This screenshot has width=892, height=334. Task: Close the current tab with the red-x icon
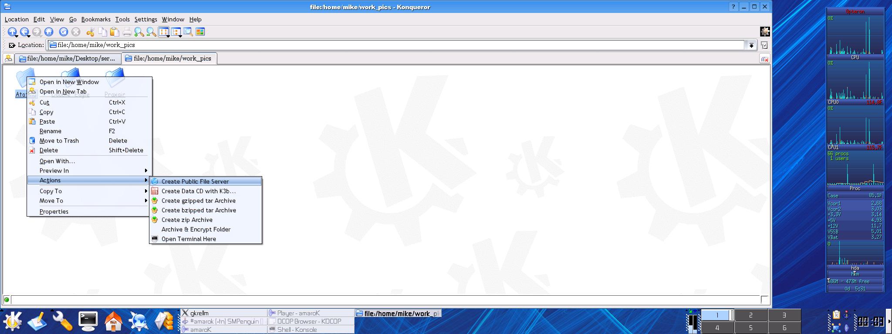pos(764,59)
